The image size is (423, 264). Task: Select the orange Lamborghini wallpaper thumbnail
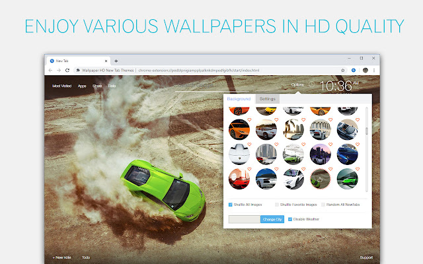point(239,129)
